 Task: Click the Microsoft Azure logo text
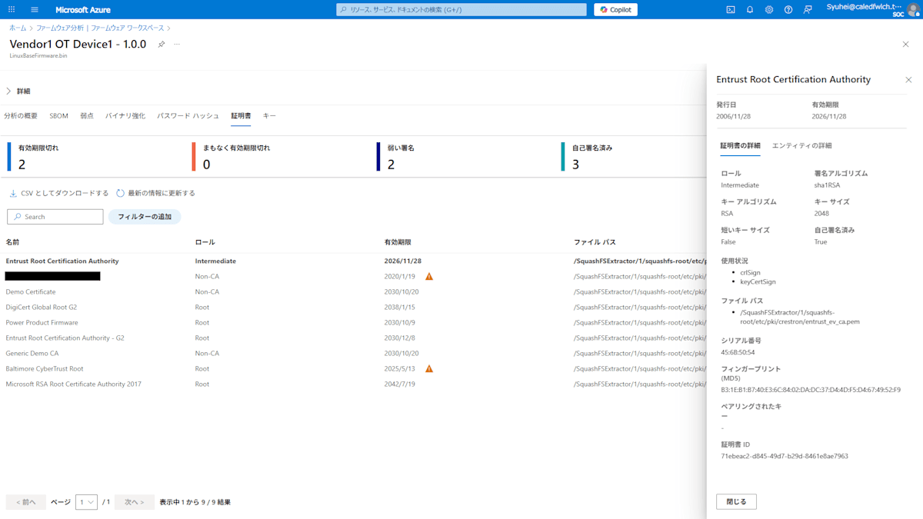pos(83,10)
